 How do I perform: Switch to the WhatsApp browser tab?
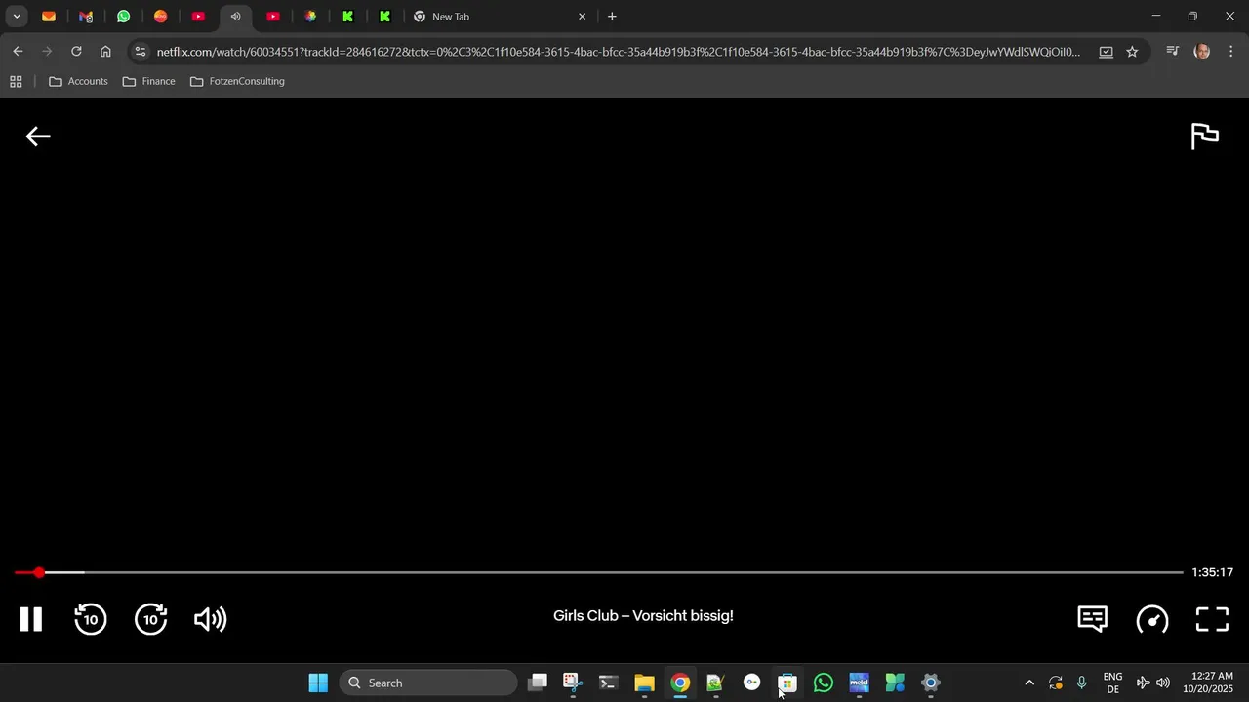pos(123,17)
